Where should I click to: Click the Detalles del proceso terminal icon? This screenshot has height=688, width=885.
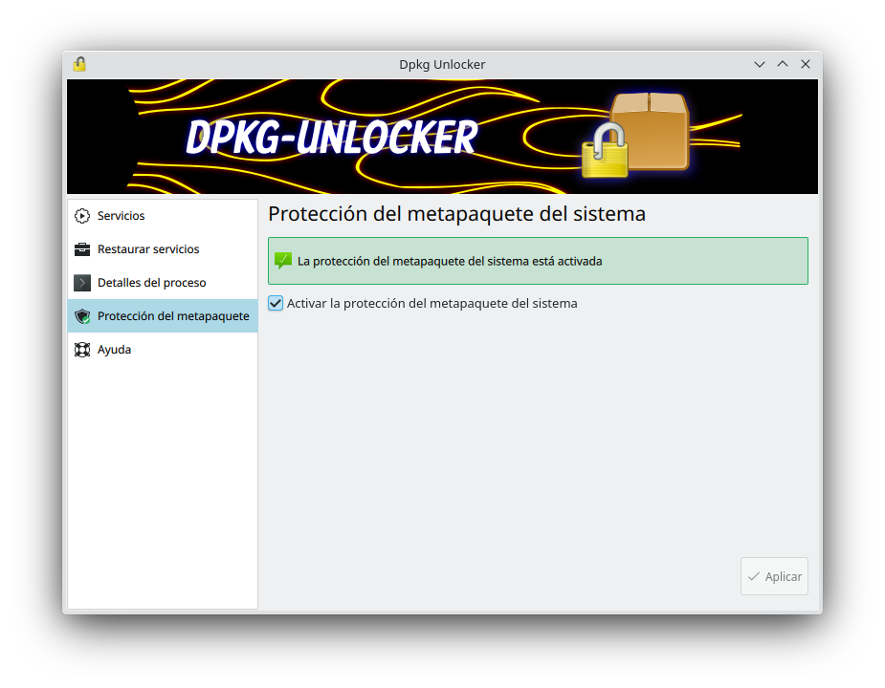click(x=82, y=283)
